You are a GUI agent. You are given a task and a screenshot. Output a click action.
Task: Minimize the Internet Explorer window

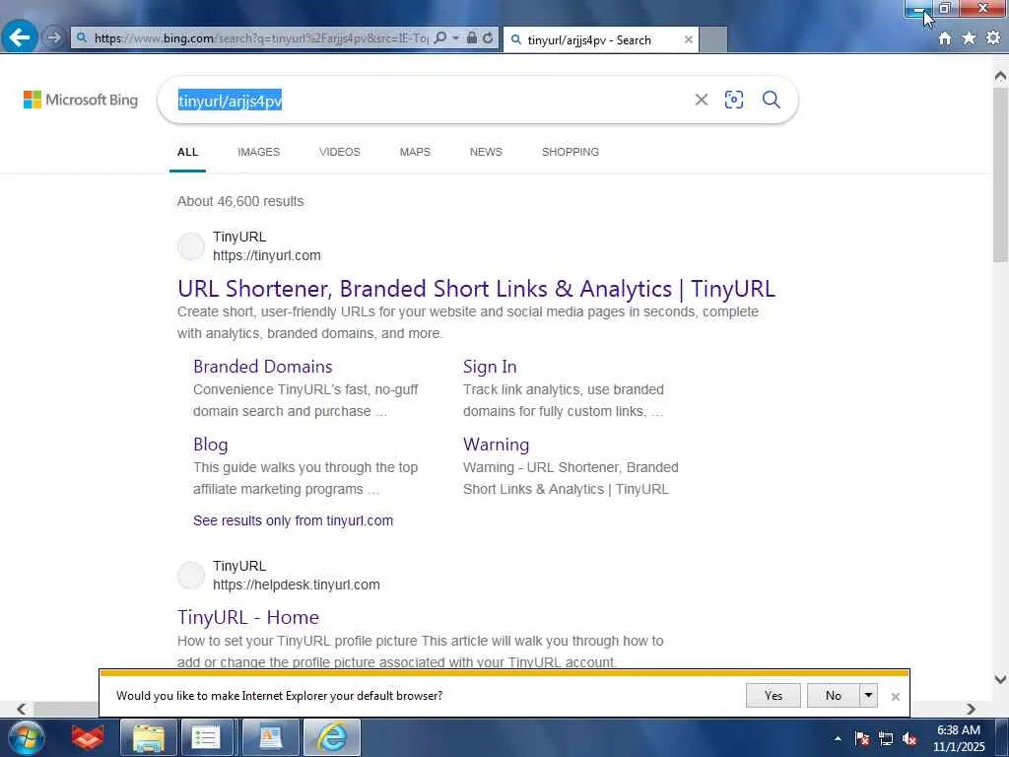coord(918,9)
